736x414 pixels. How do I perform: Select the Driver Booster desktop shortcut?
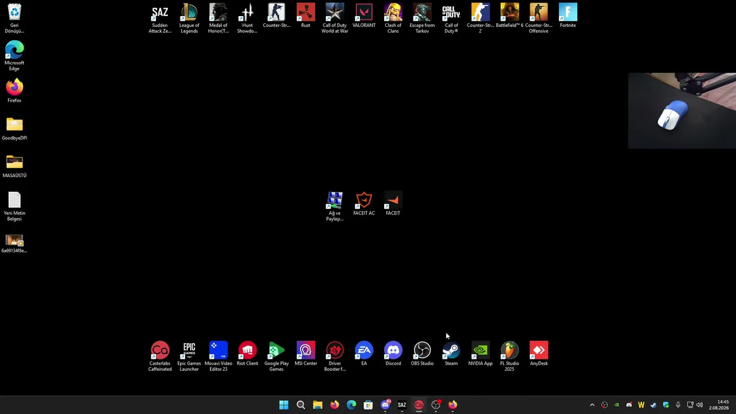335,356
